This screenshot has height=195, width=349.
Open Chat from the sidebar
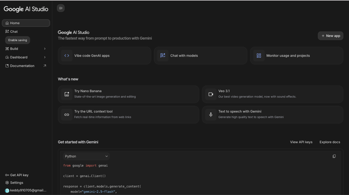click(14, 32)
